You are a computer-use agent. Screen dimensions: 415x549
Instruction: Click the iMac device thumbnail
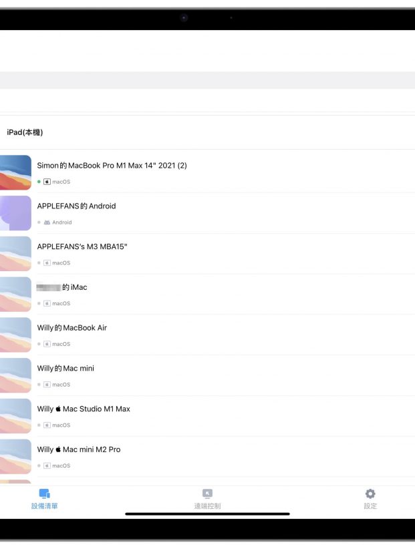click(15, 294)
